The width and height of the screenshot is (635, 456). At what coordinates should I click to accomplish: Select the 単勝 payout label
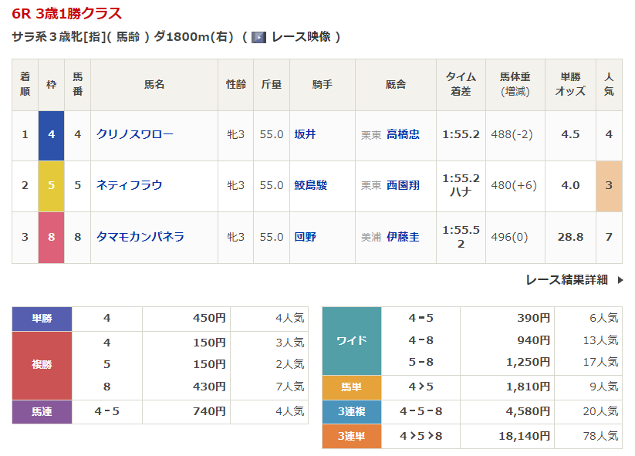pyautogui.click(x=42, y=318)
